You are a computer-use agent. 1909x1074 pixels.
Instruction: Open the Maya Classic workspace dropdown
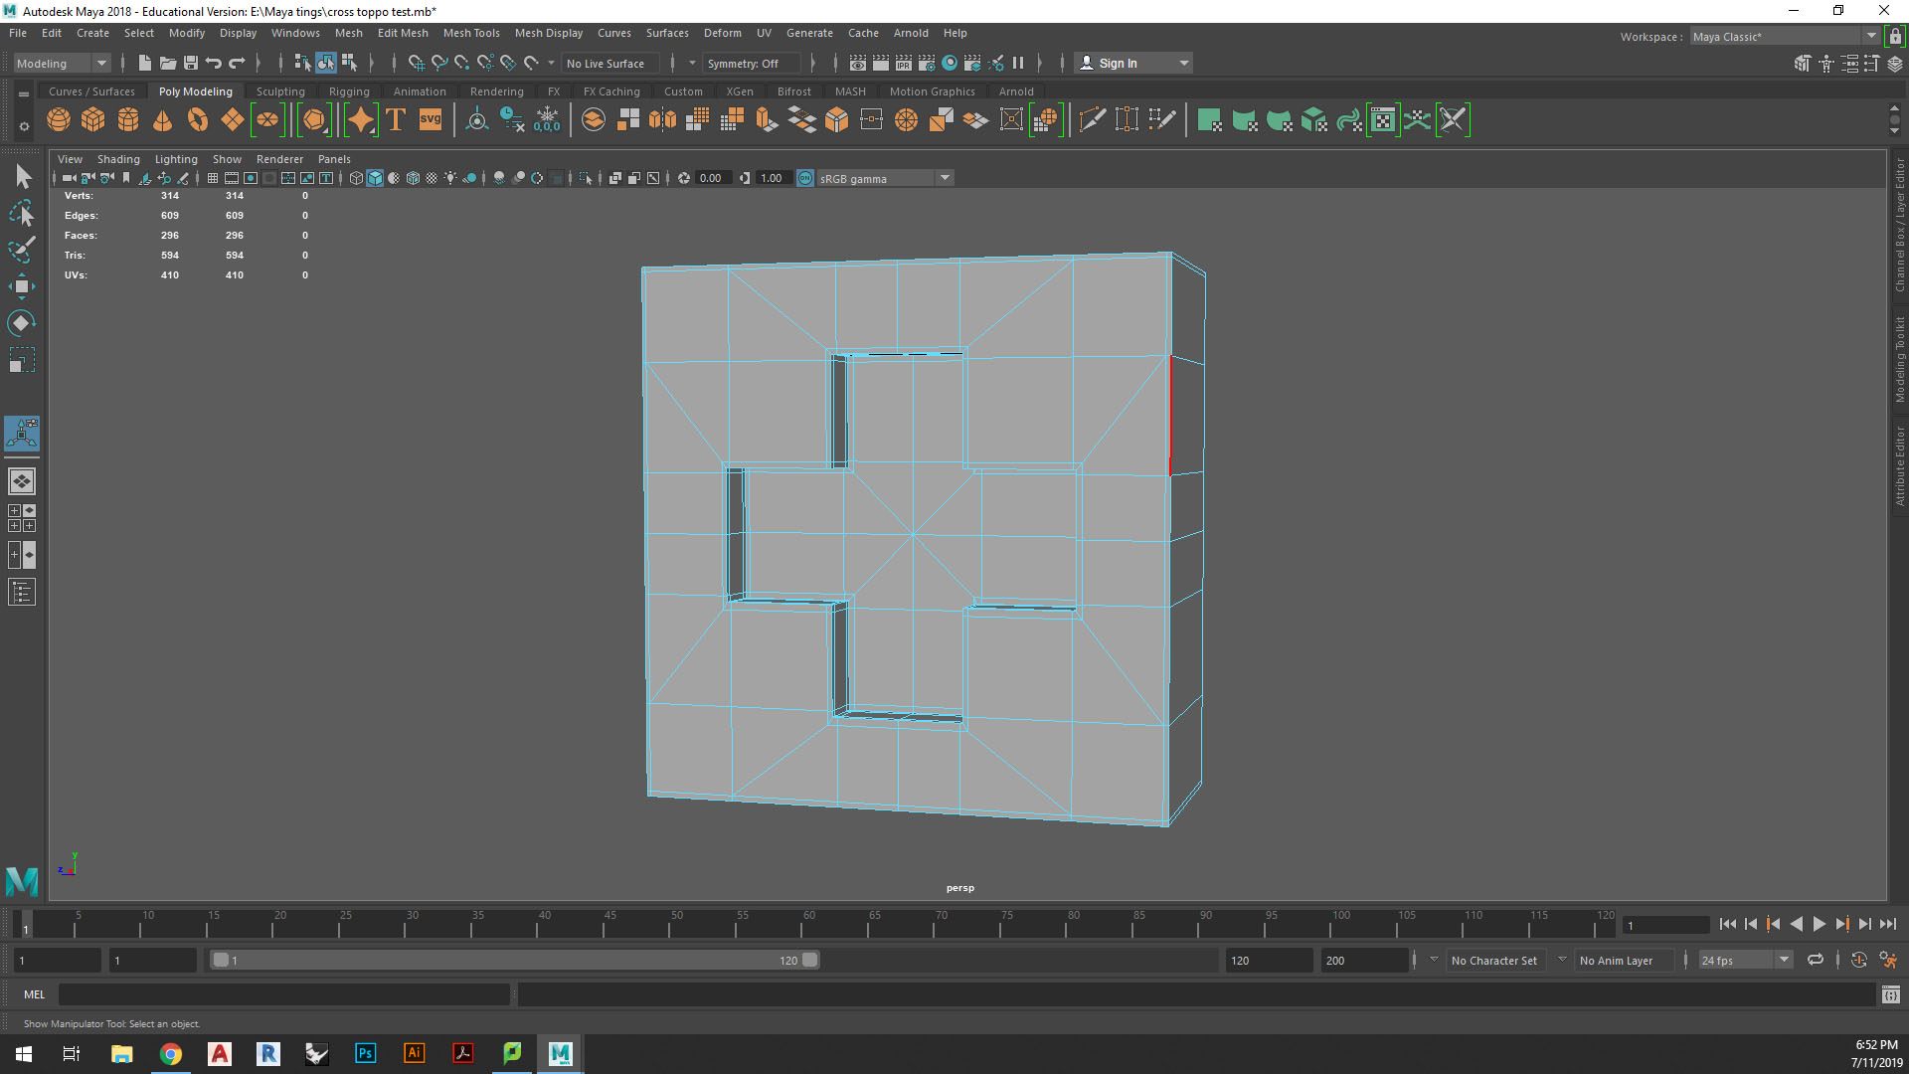tap(1785, 37)
